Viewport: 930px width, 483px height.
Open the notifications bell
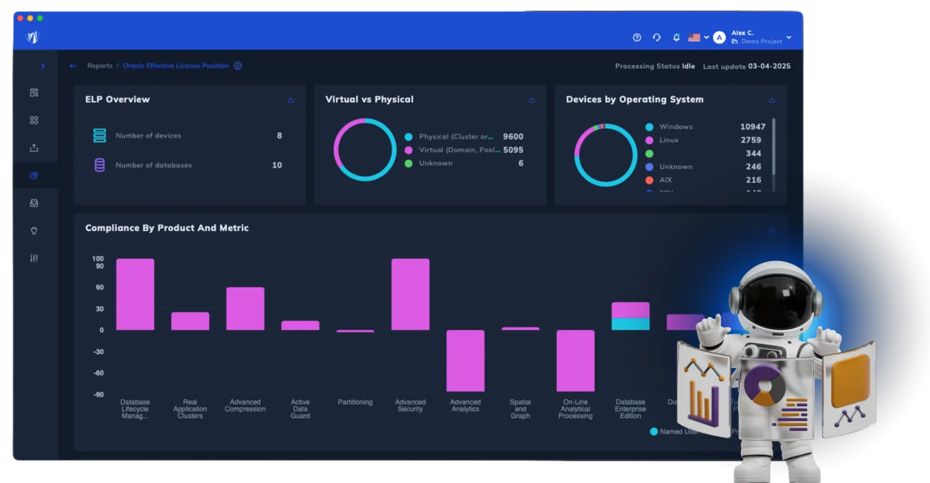(x=676, y=38)
